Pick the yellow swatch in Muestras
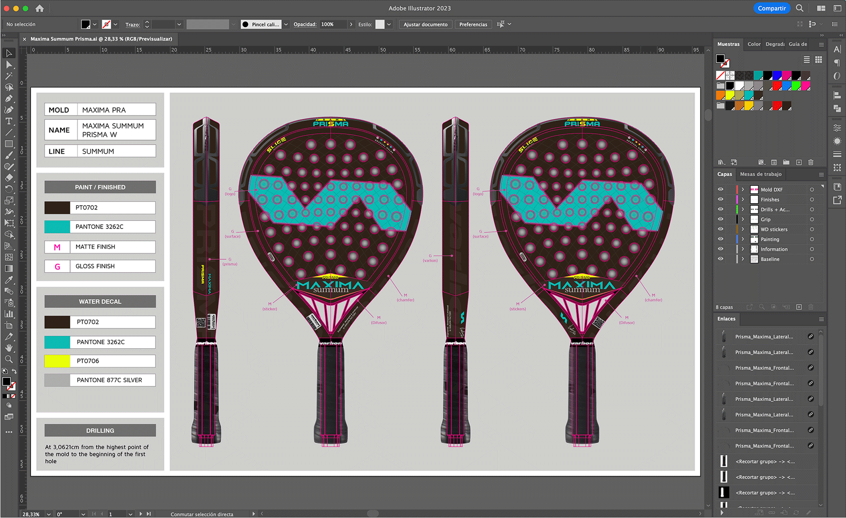This screenshot has width=846, height=518. point(730,96)
